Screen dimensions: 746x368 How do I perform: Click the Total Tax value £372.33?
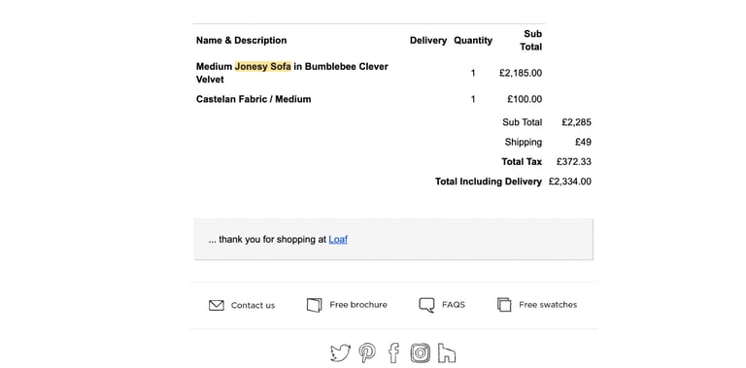coord(574,161)
